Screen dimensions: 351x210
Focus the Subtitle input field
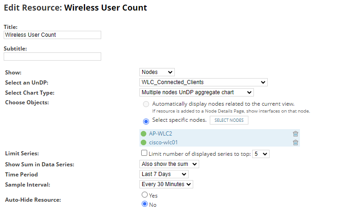(52, 57)
